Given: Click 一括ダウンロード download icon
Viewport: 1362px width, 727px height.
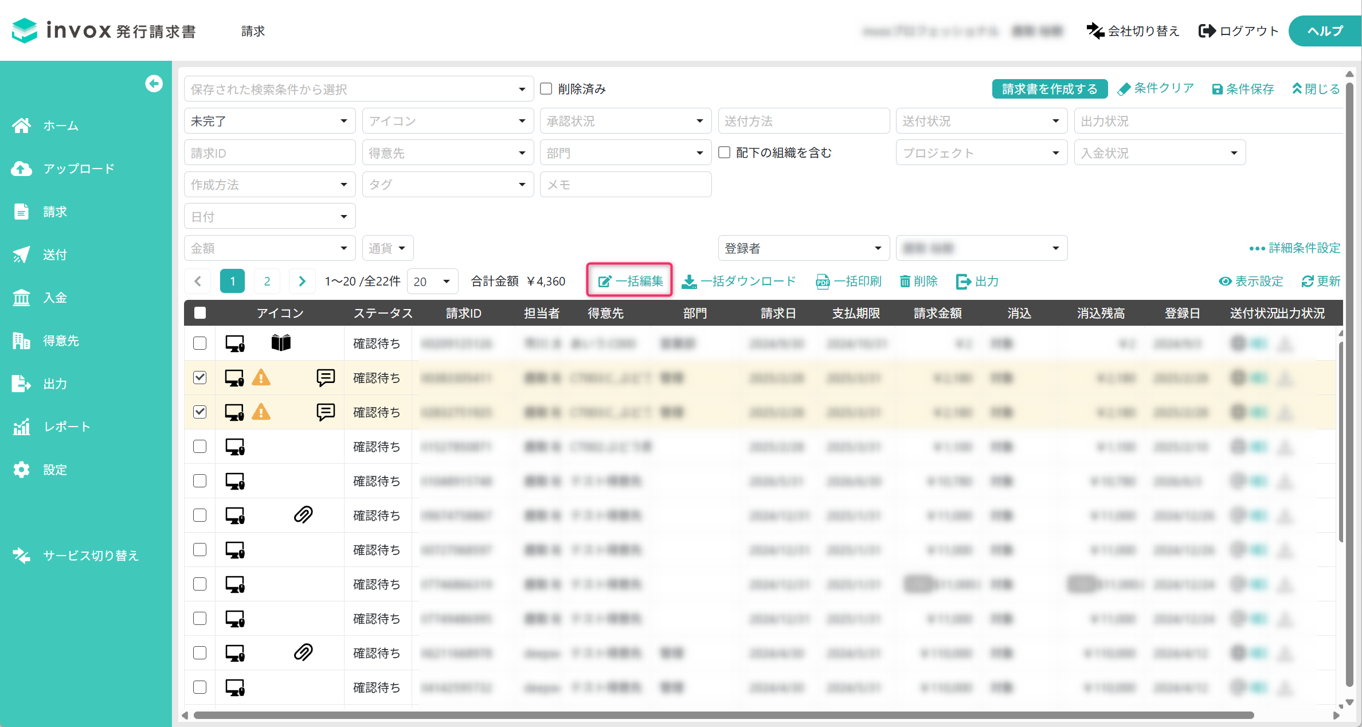Looking at the screenshot, I should click(x=690, y=282).
